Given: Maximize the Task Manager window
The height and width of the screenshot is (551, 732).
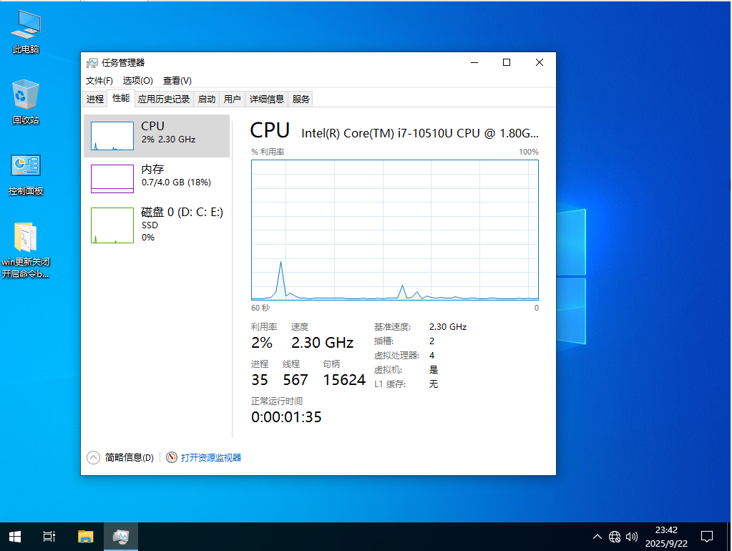Looking at the screenshot, I should [507, 62].
